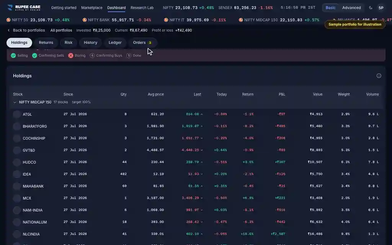Click All portfolios link
This screenshot has width=392, height=245.
pos(61,30)
